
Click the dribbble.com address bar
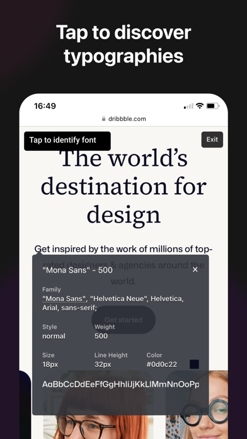[x=123, y=119]
